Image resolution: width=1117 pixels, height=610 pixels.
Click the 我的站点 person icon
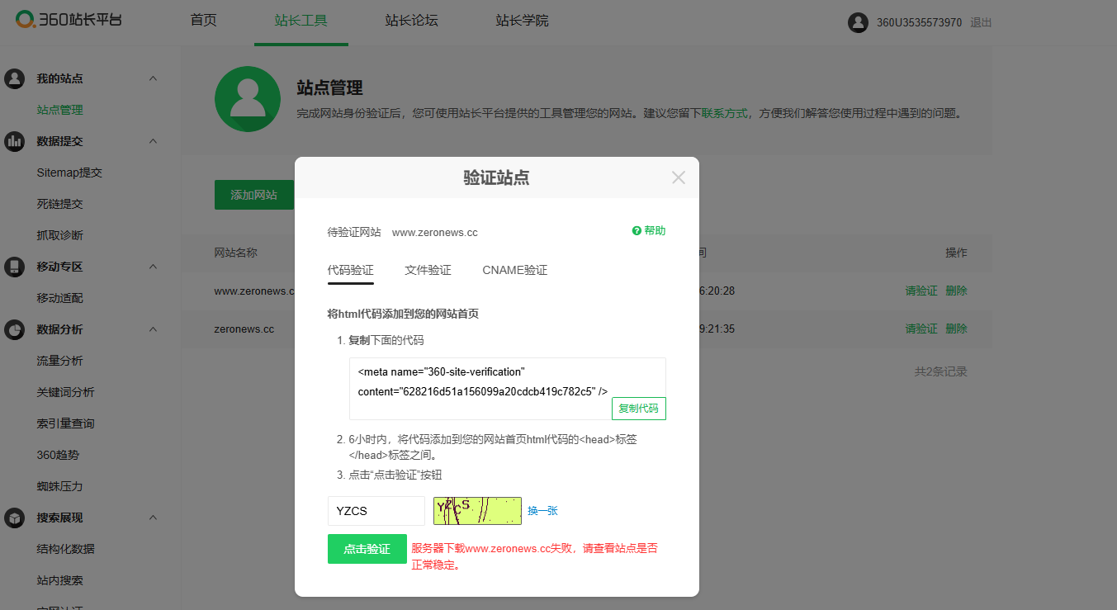[x=15, y=78]
